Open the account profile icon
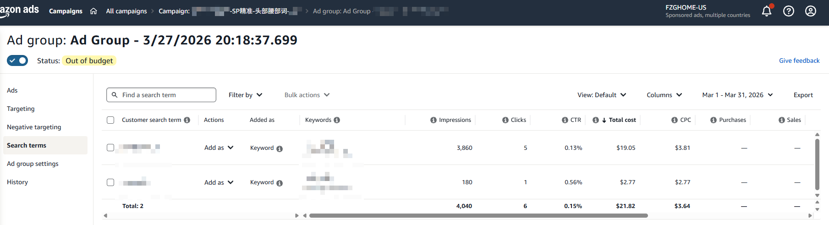The width and height of the screenshot is (829, 225). pyautogui.click(x=810, y=11)
